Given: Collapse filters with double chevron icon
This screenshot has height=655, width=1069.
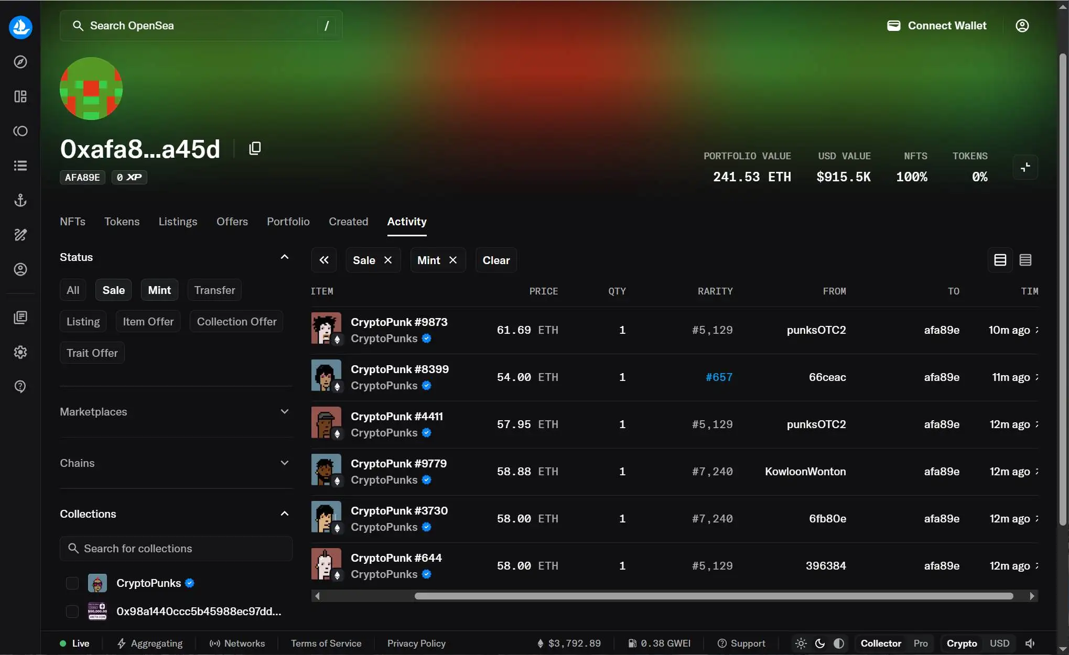Looking at the screenshot, I should click(x=324, y=260).
